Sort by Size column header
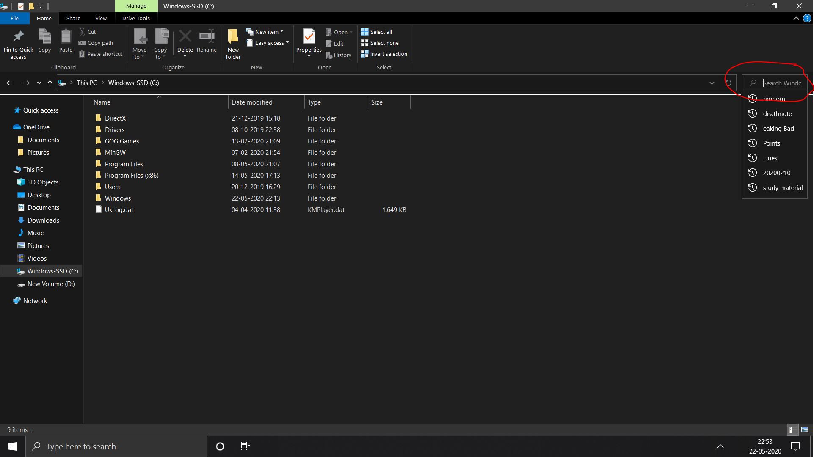Image resolution: width=814 pixels, height=457 pixels. 389,102
